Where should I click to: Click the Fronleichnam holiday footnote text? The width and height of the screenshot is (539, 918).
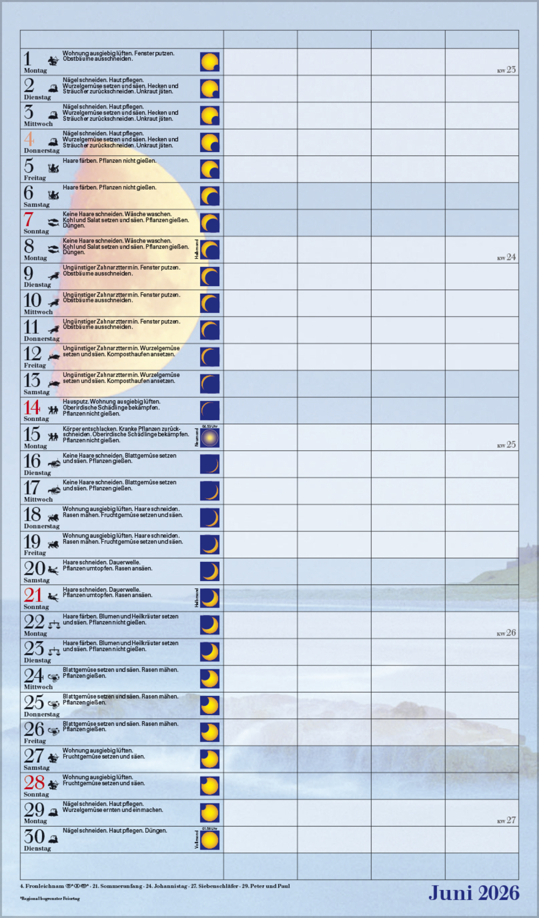pos(42,886)
